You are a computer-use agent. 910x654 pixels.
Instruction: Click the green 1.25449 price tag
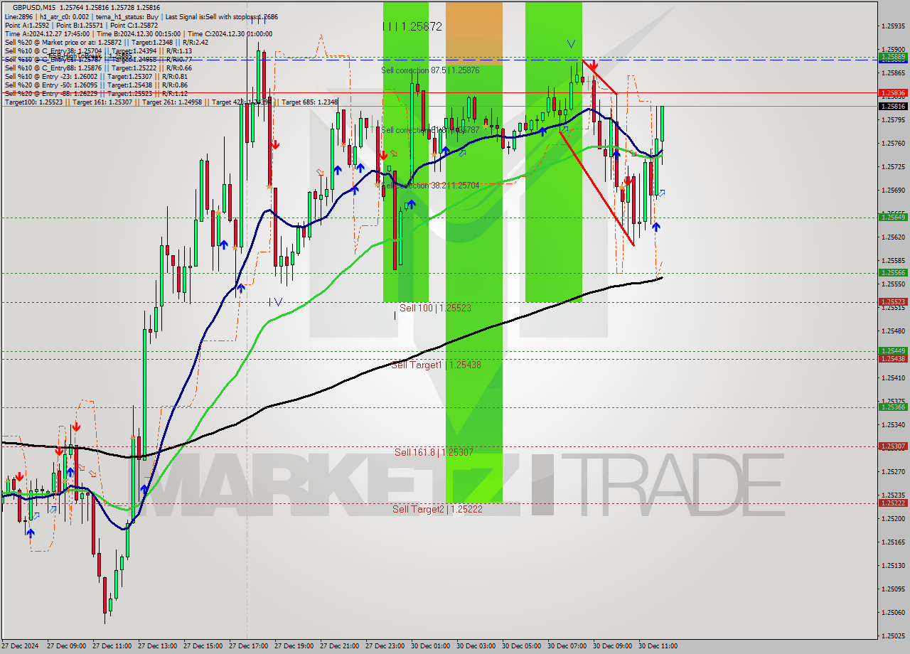[x=893, y=350]
